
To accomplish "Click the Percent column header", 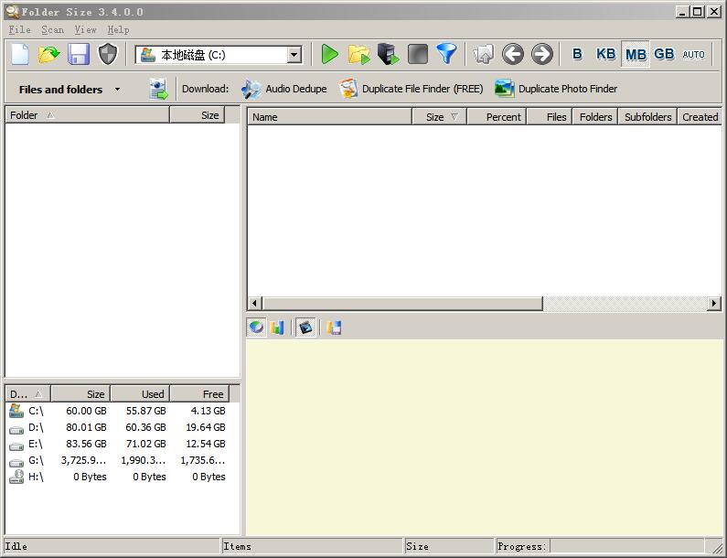I will 497,117.
